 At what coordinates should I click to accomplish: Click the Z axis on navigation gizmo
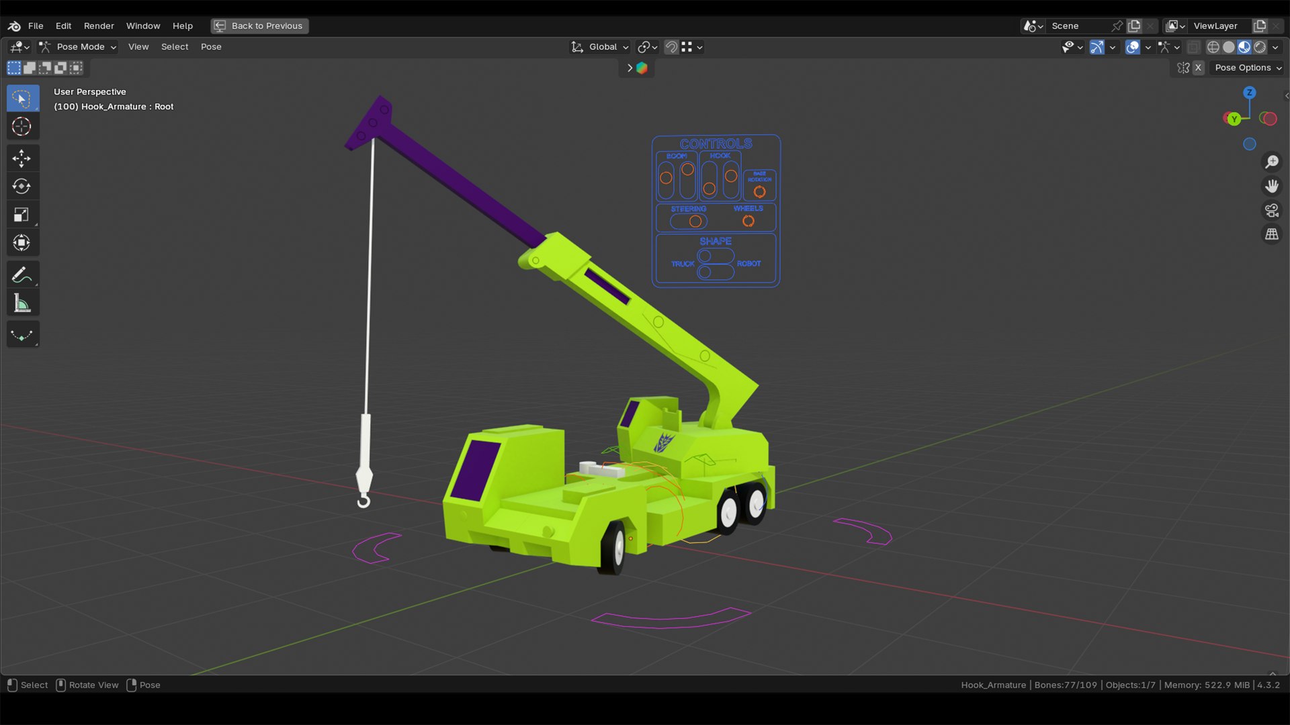[x=1250, y=93]
